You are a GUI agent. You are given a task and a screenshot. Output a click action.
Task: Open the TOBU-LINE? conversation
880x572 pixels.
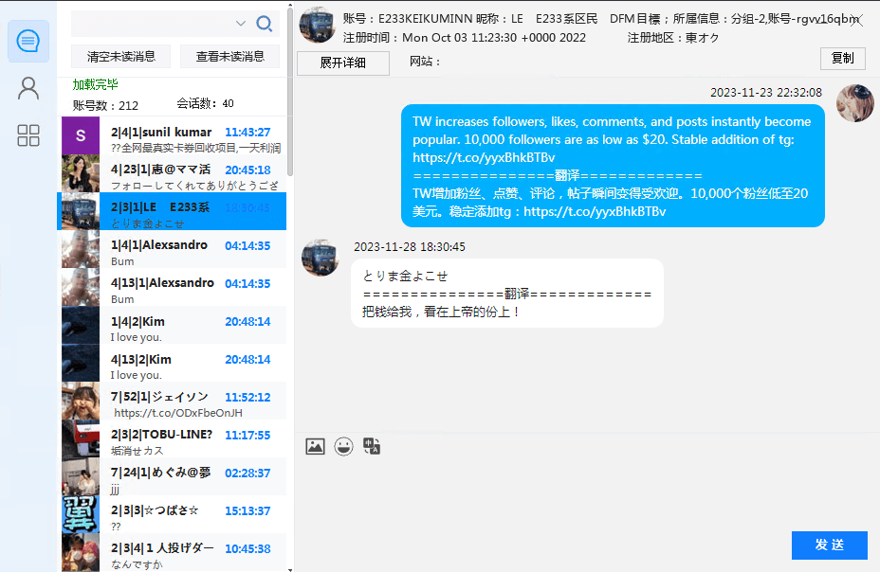click(x=174, y=439)
